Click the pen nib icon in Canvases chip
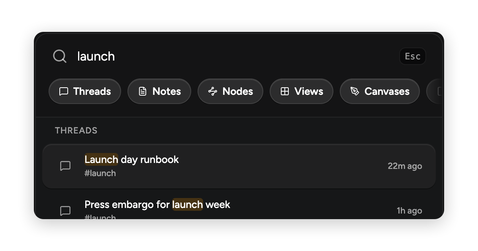This screenshot has height=251, width=478. (355, 92)
